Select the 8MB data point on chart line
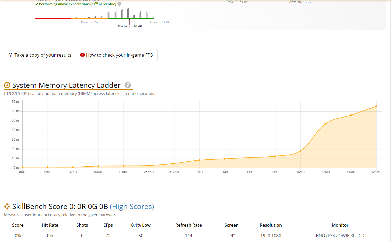This screenshot has width=392, height=242. 275,156
